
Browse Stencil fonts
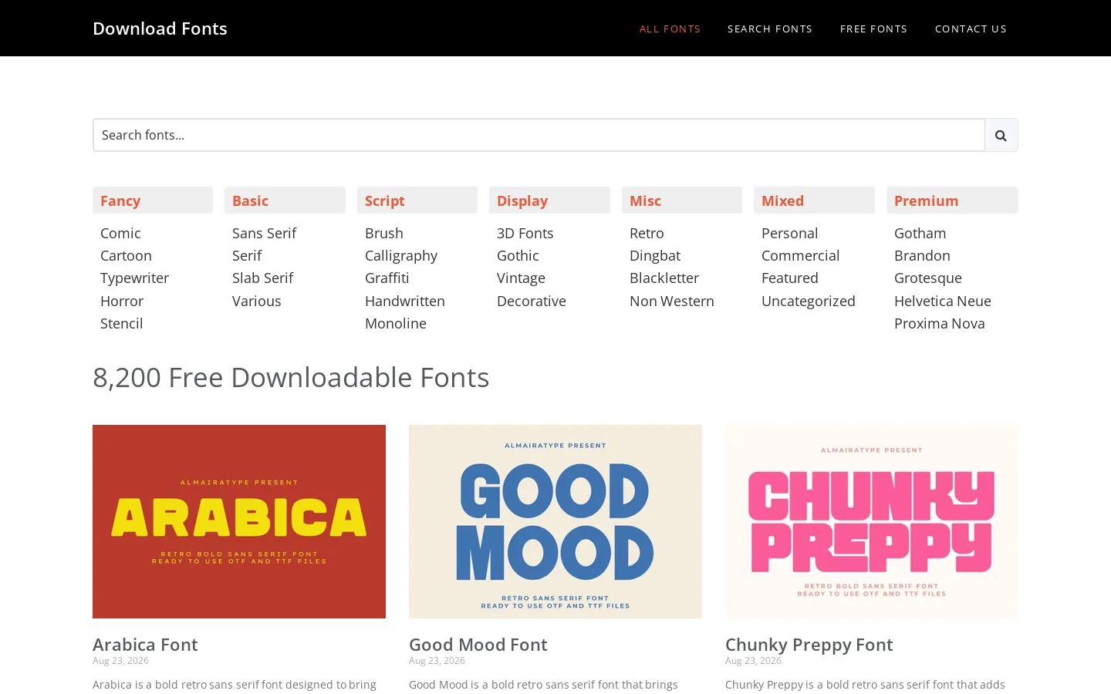click(x=121, y=323)
